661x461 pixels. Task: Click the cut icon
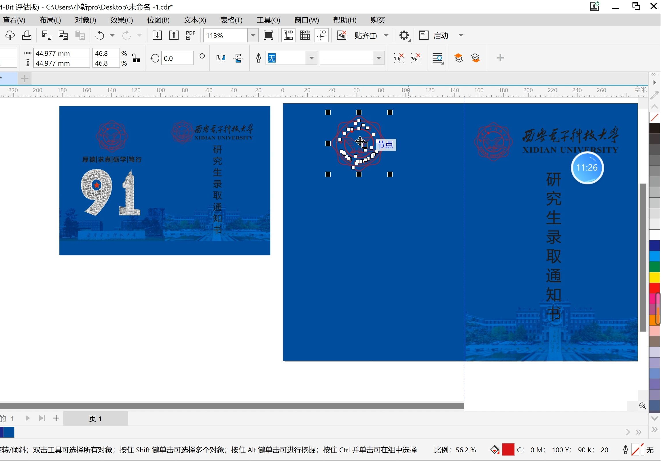click(x=46, y=35)
